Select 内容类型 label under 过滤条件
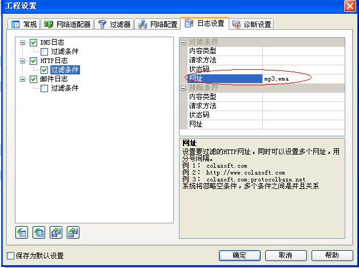This screenshot has width=359, height=268. pos(202,51)
